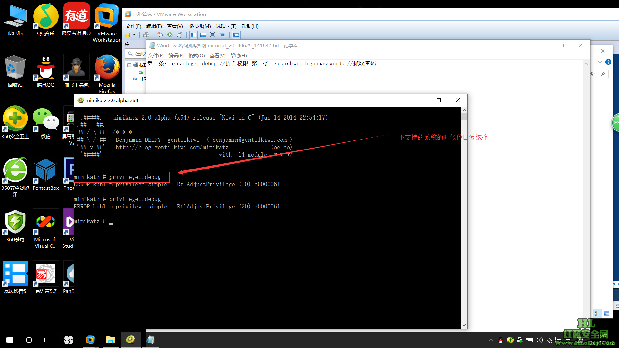Click the VMware pause (suspend) toolbar icon
The width and height of the screenshot is (619, 348).
point(127,35)
